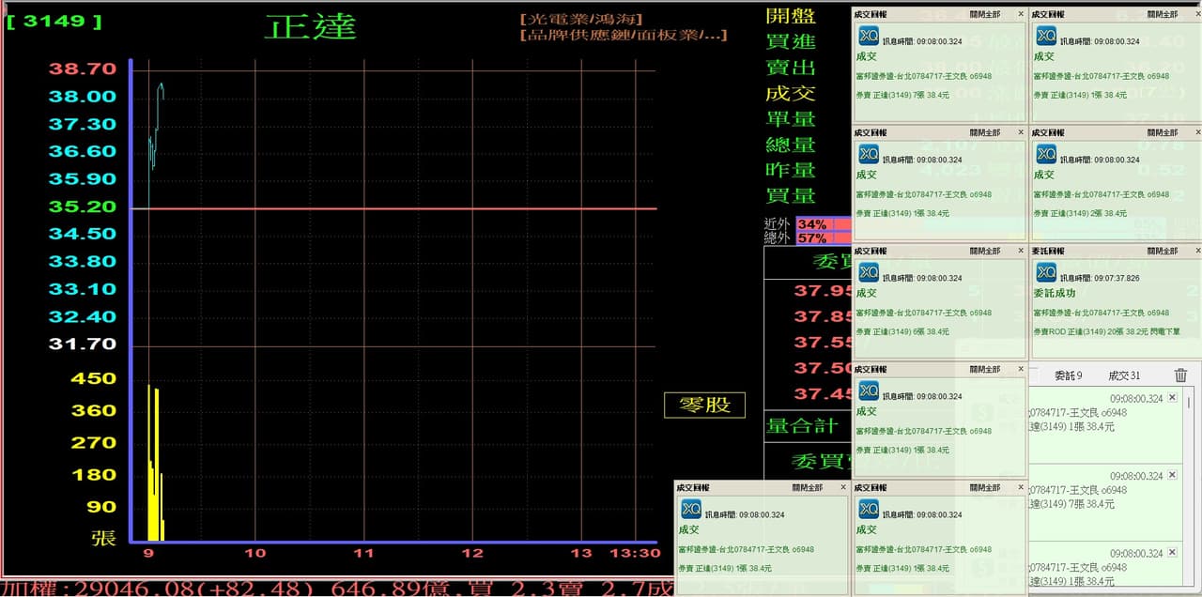Click the [光電業/鴻海] tag
This screenshot has height=597, width=1202.
pos(581,19)
